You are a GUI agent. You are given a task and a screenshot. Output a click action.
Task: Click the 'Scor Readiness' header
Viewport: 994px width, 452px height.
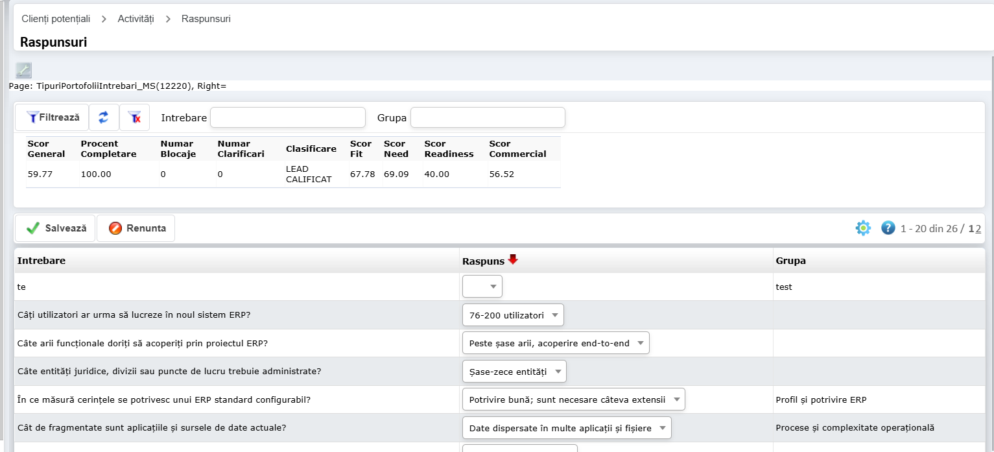click(449, 149)
